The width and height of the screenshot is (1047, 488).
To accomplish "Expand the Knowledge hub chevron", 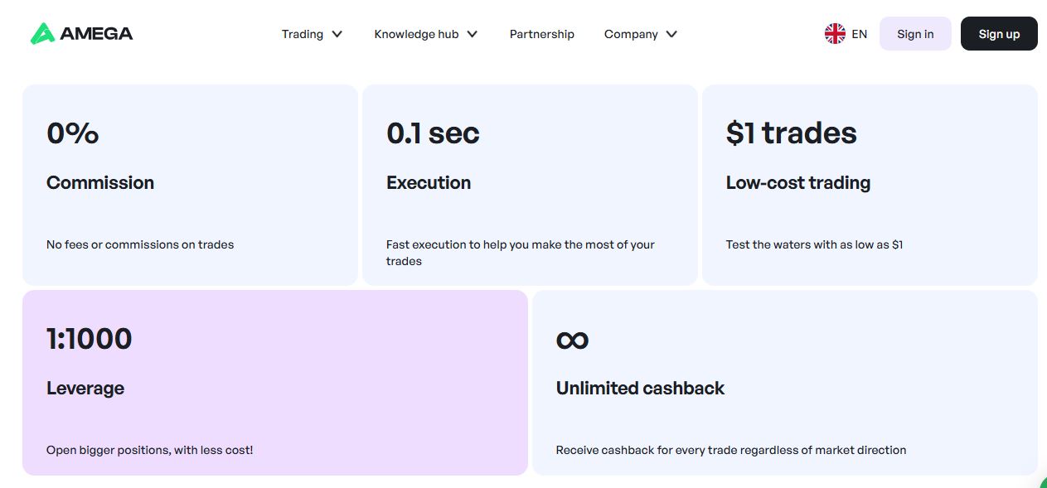I will pyautogui.click(x=473, y=34).
